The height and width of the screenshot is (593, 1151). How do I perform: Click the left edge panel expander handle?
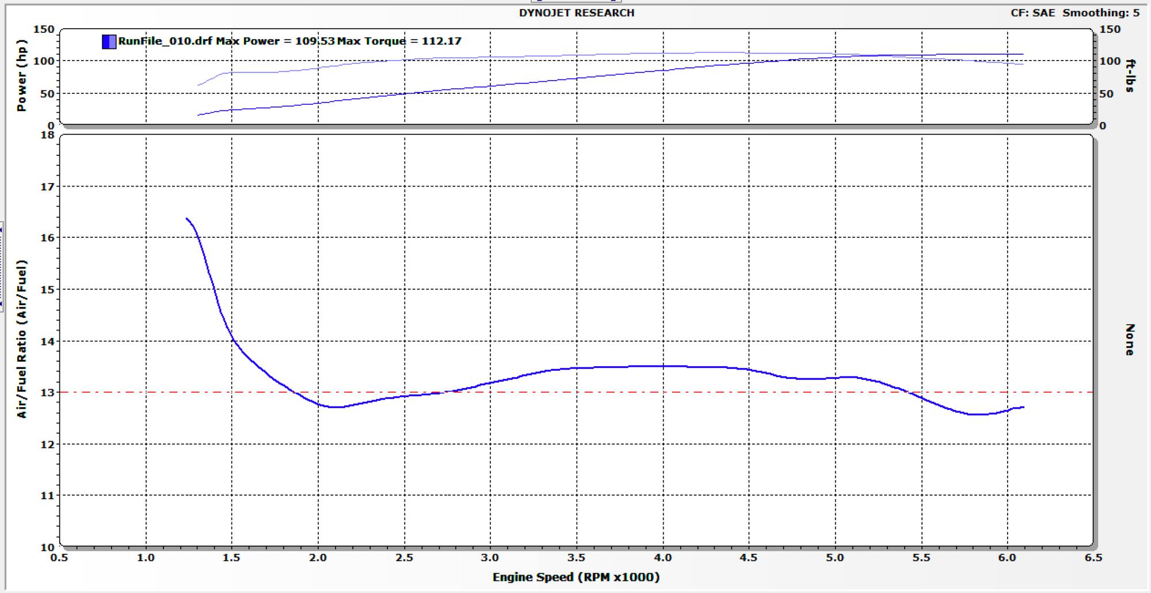pos(2,266)
